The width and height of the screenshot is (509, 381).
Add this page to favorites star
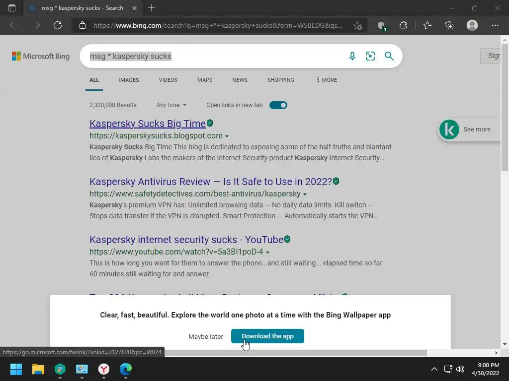click(x=357, y=25)
